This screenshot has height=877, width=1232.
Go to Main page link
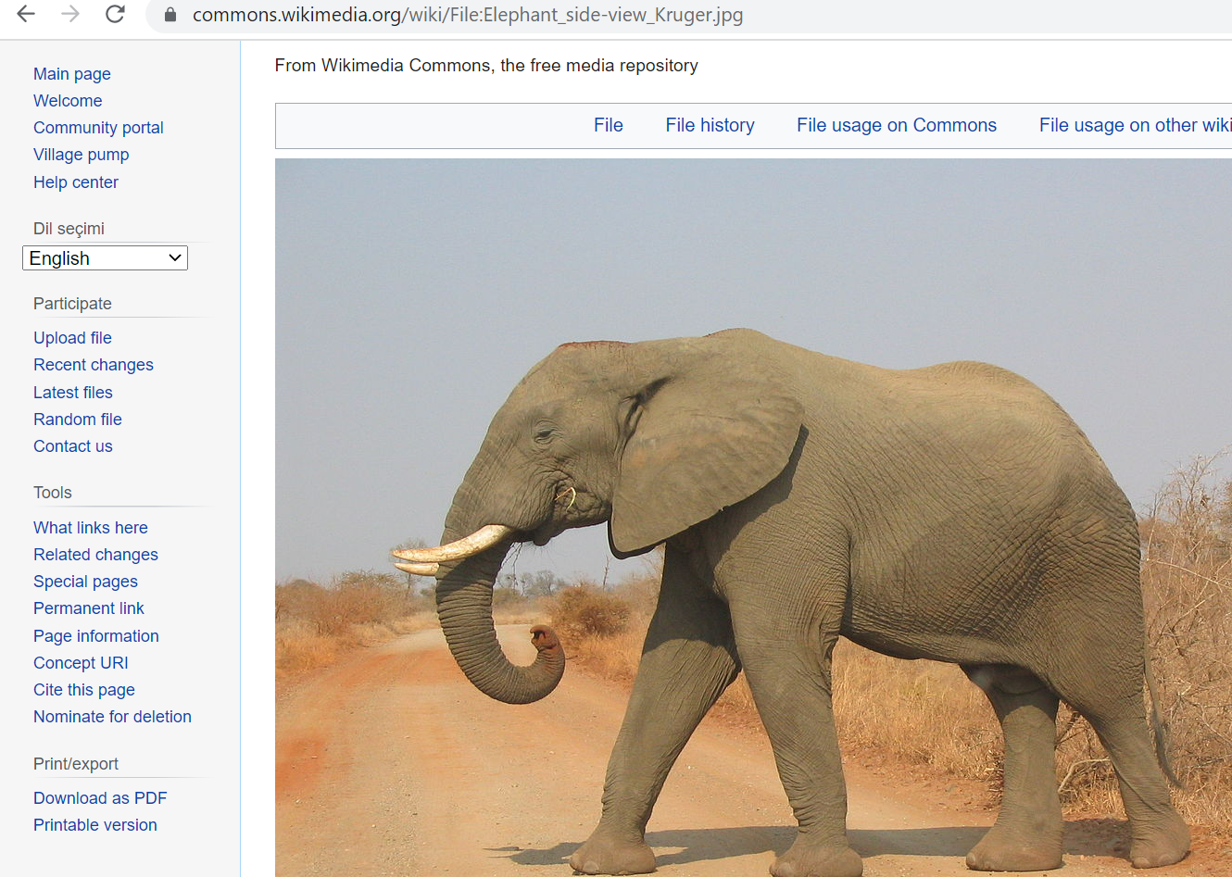pyautogui.click(x=72, y=74)
